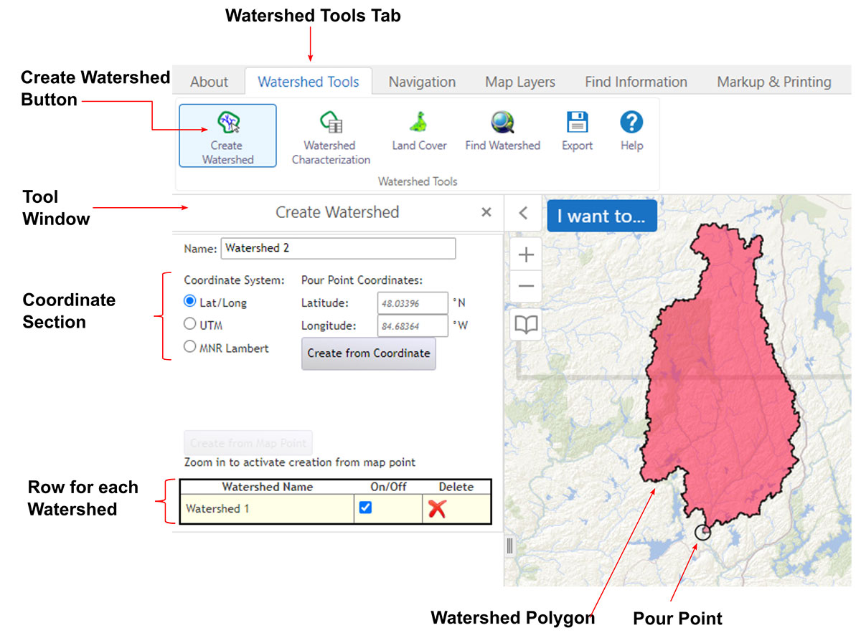Switch to the Map Layers tab
Image resolution: width=861 pixels, height=638 pixels.
519,81
